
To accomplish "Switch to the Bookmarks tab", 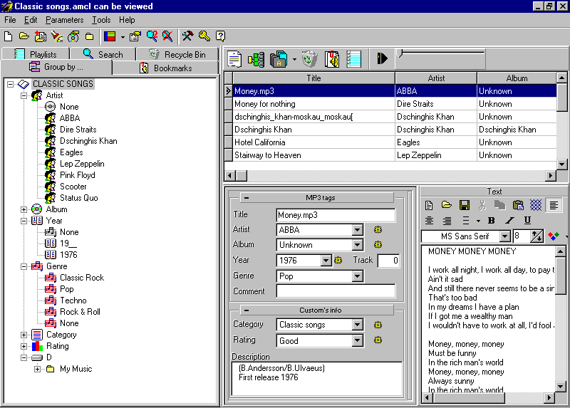I will [x=166, y=68].
